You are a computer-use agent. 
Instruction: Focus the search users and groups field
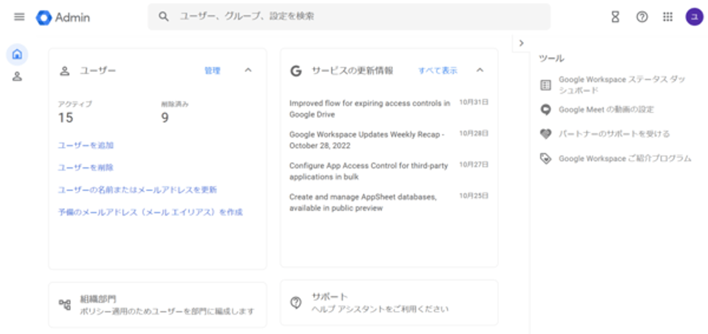point(349,17)
